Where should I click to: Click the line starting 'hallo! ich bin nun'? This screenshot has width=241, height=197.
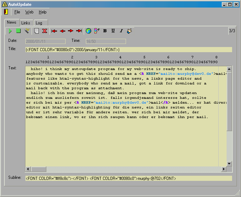[x=114, y=93]
